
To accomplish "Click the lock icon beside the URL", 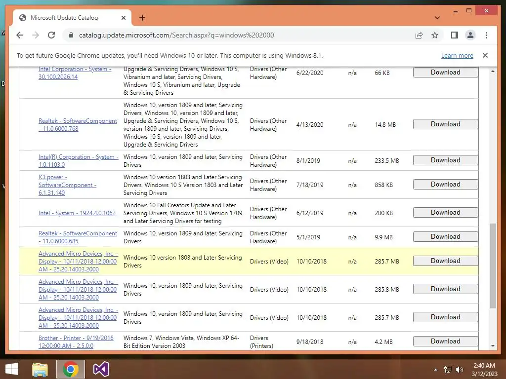I will (71, 35).
